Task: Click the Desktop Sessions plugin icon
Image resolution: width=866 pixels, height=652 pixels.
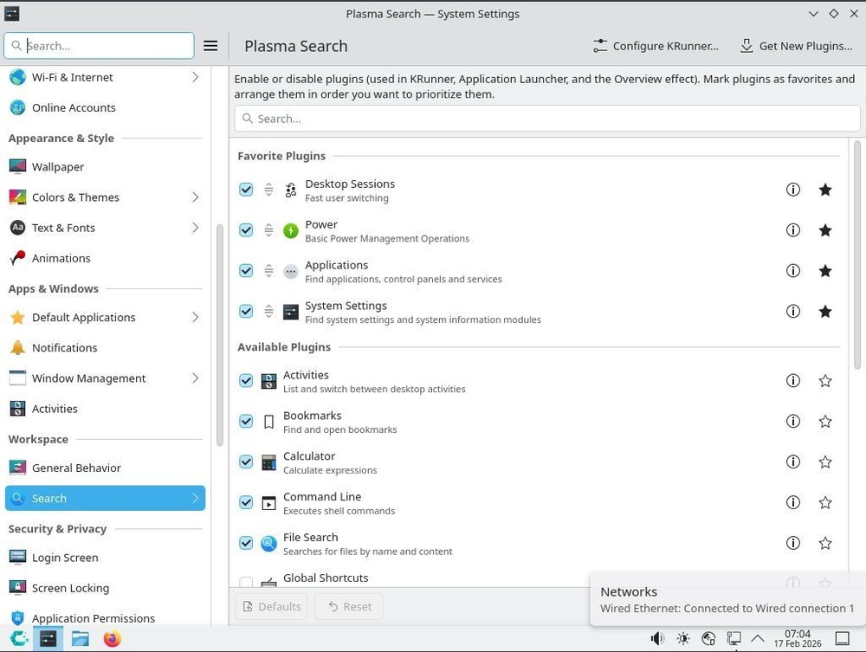Action: (x=290, y=189)
